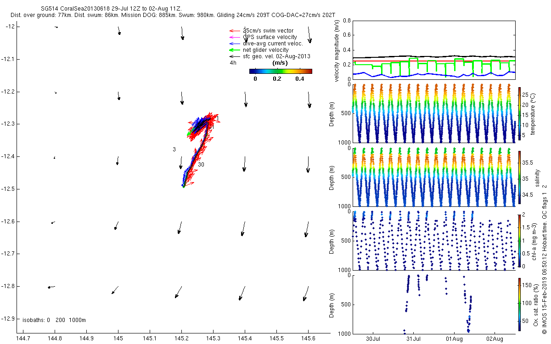The width and height of the screenshot is (551, 344).
Task: Click the velocity colorbar near the 0.2 mark
Action: (x=277, y=71)
